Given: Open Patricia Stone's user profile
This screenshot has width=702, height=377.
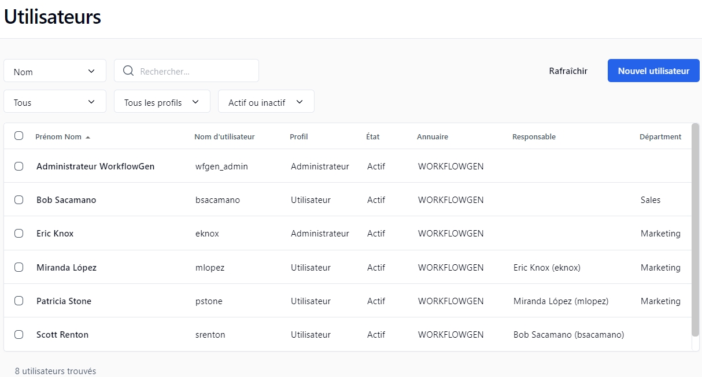Looking at the screenshot, I should tap(64, 301).
